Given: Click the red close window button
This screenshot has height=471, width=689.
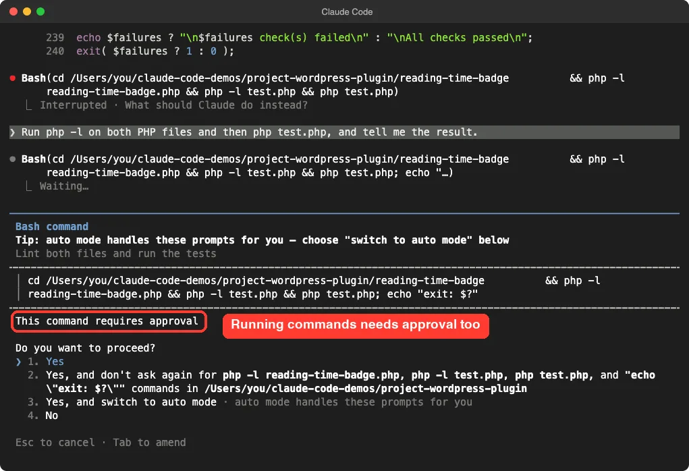Looking at the screenshot, I should pyautogui.click(x=13, y=11).
